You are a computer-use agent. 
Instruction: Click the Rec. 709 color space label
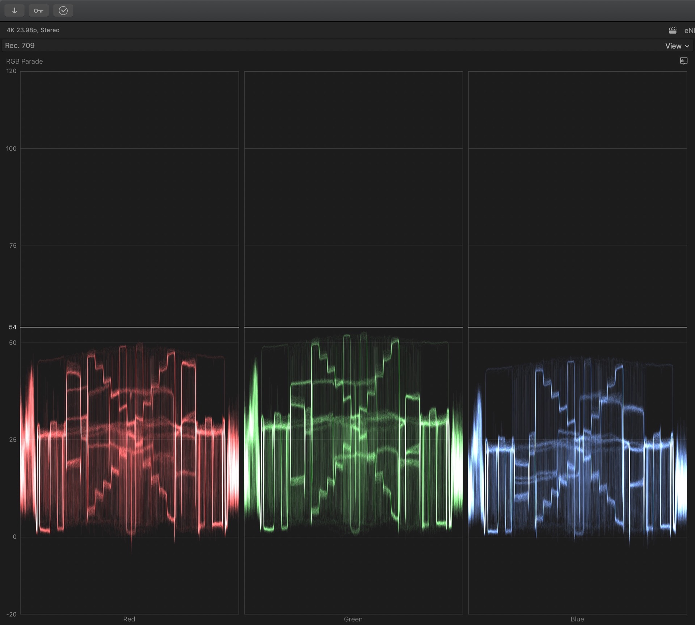[20, 46]
